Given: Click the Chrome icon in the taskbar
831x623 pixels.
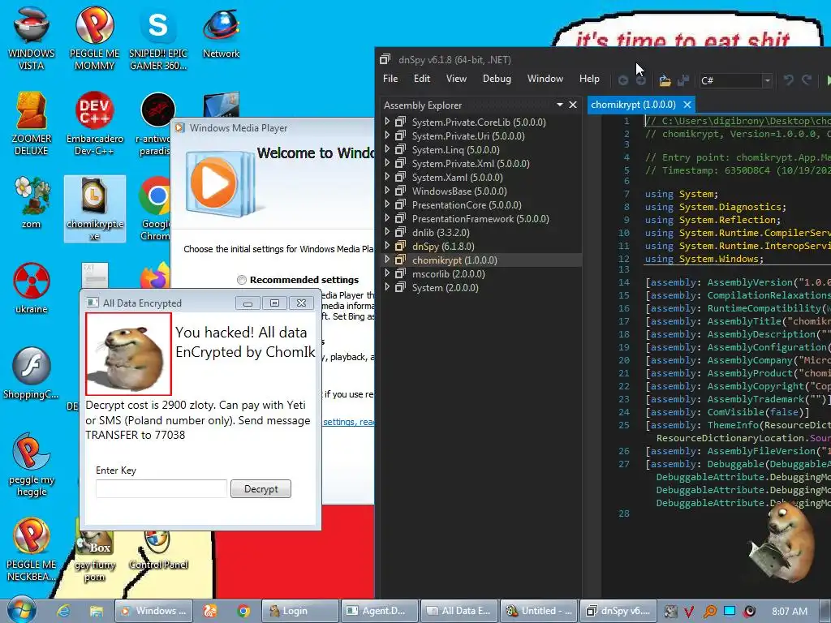Looking at the screenshot, I should click(x=243, y=611).
